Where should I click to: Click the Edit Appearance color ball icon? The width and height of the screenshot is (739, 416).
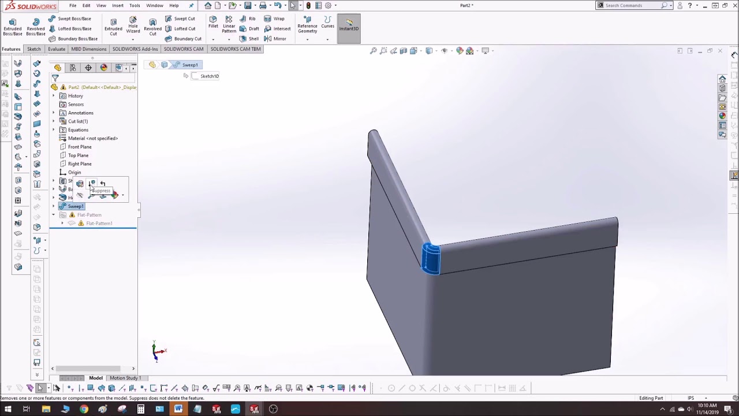(x=460, y=51)
